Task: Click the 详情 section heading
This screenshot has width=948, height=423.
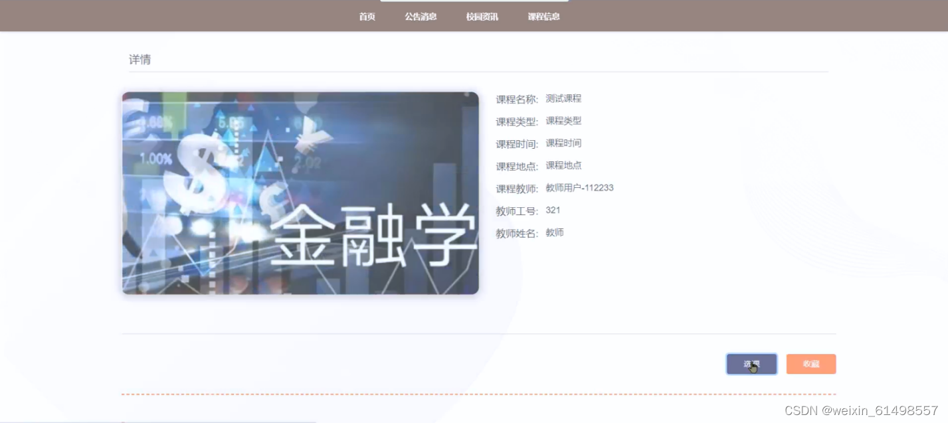Action: [140, 60]
